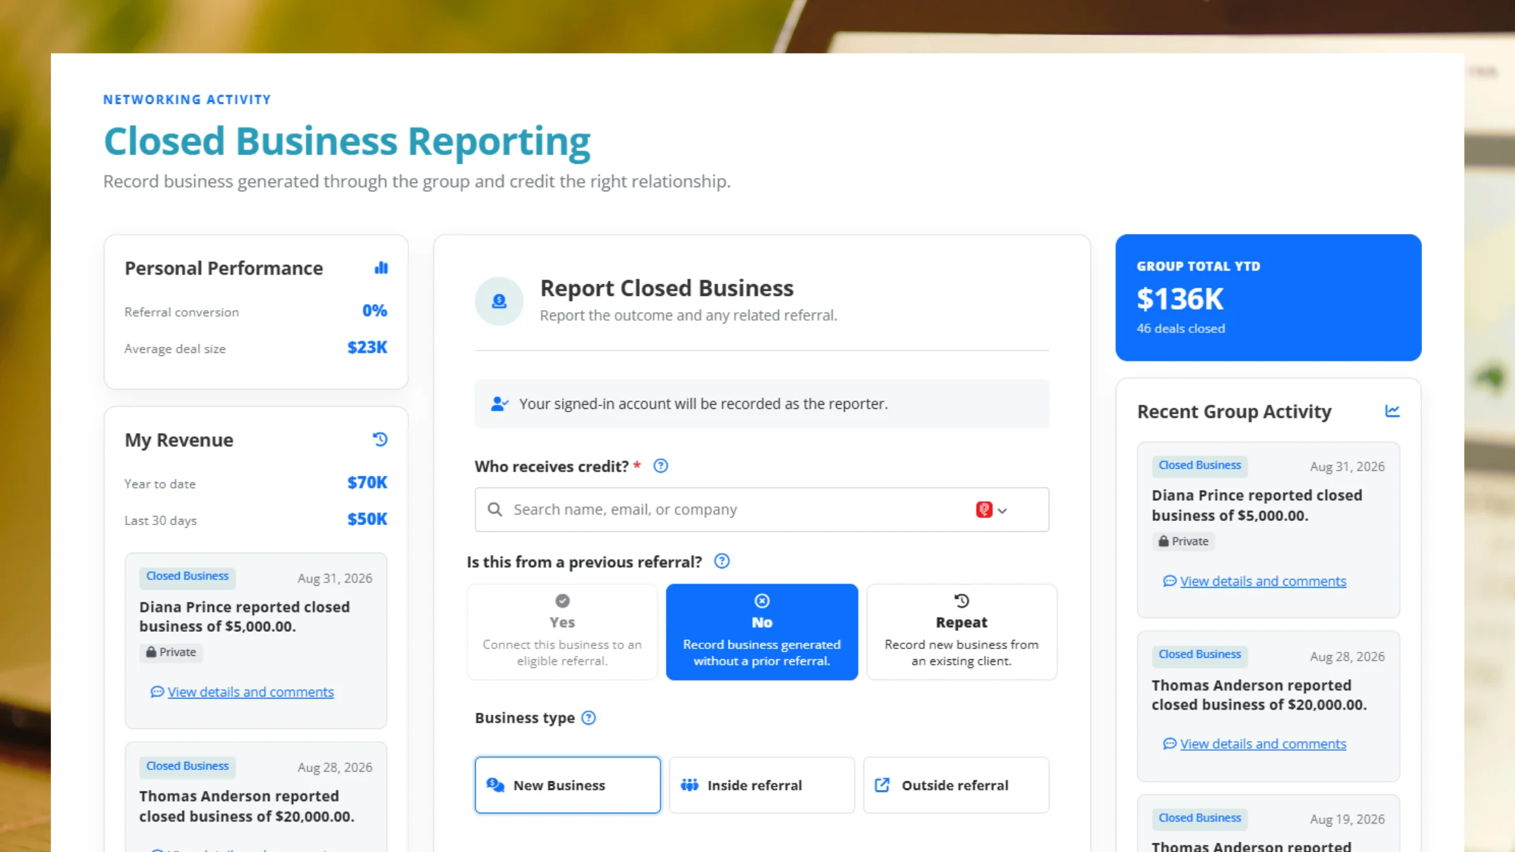This screenshot has width=1515, height=852.
Task: Click Closed Business tag dated Aug 28 in My Revenue
Action: [187, 766]
